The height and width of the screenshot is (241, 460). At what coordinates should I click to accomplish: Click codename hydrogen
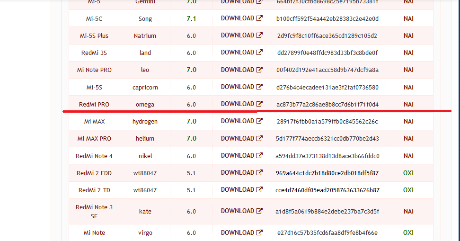145,122
